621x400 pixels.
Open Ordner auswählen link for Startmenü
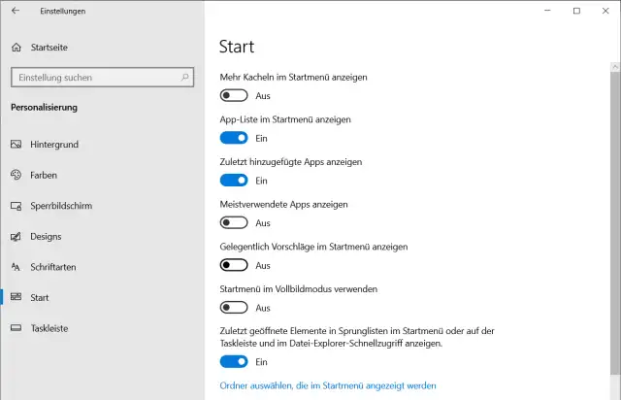(328, 385)
